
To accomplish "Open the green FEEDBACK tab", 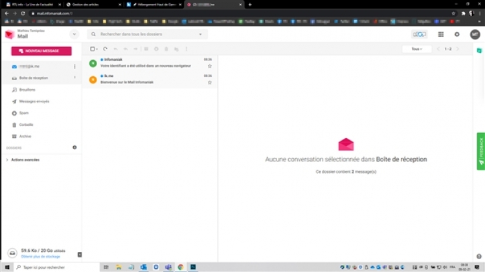I will (480, 151).
